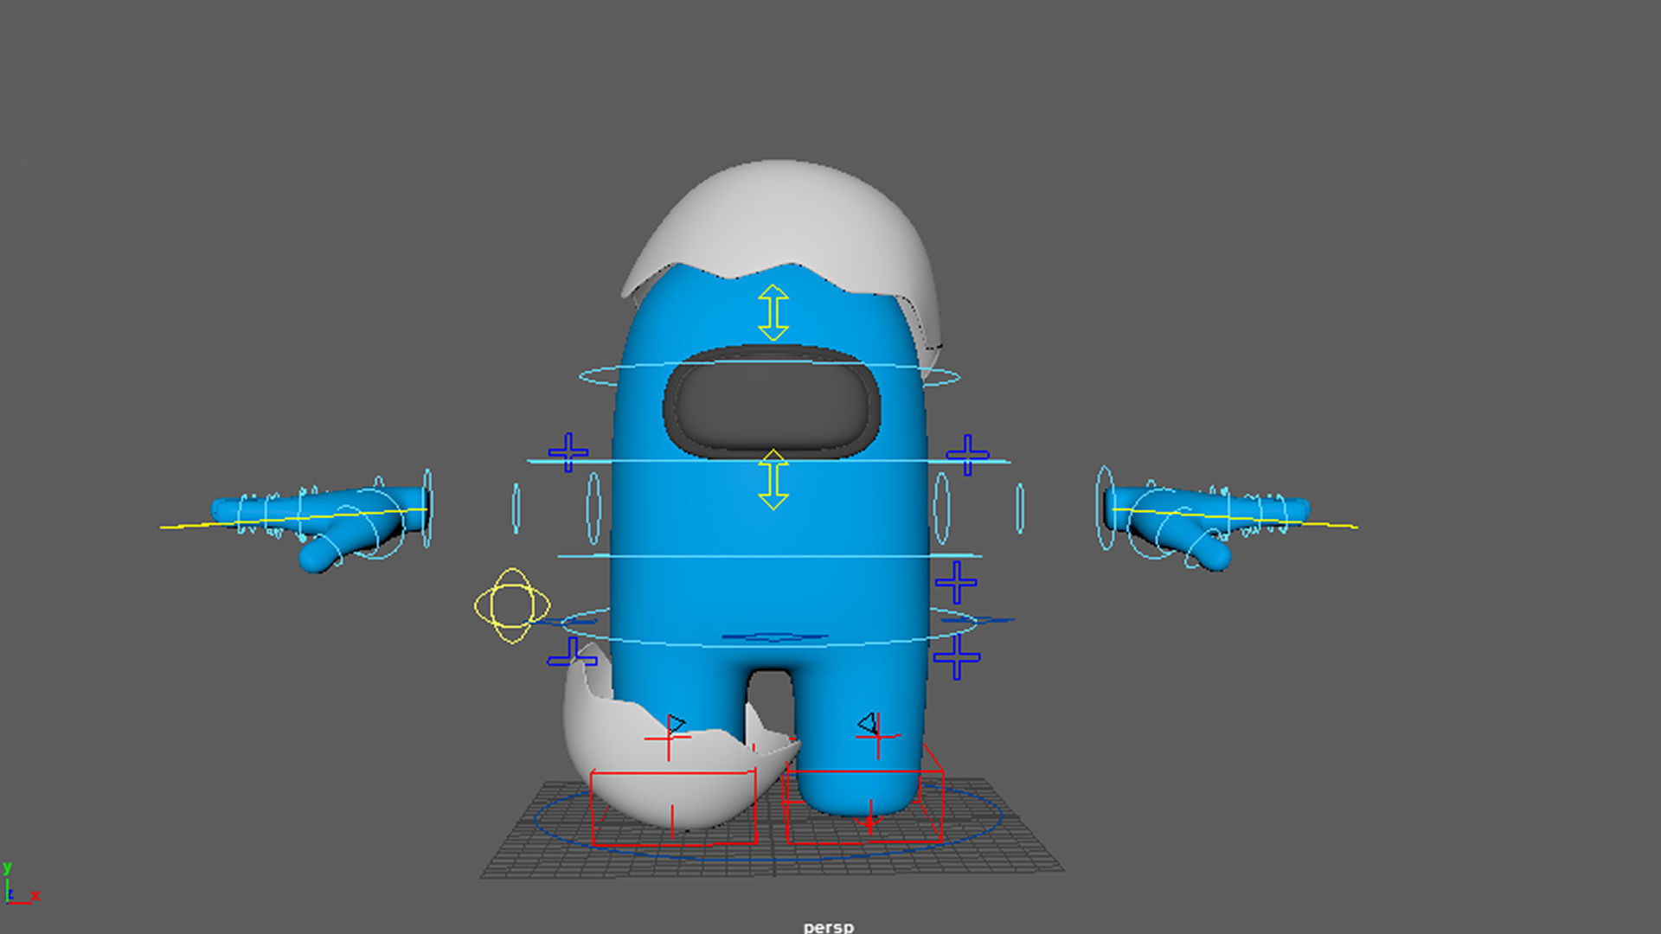
Task: Select the blue plus control above the lower eggshell
Action: (x=572, y=654)
